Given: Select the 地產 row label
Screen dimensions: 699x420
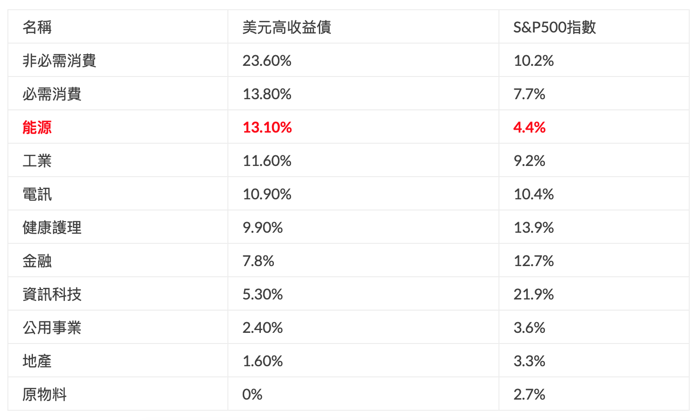Looking at the screenshot, I should (37, 361).
